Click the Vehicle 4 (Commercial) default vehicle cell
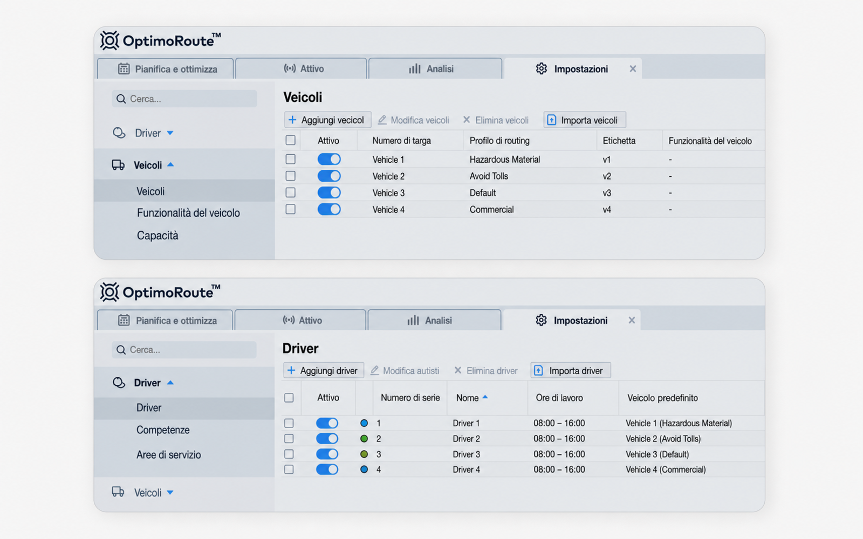This screenshot has height=539, width=863. (666, 469)
